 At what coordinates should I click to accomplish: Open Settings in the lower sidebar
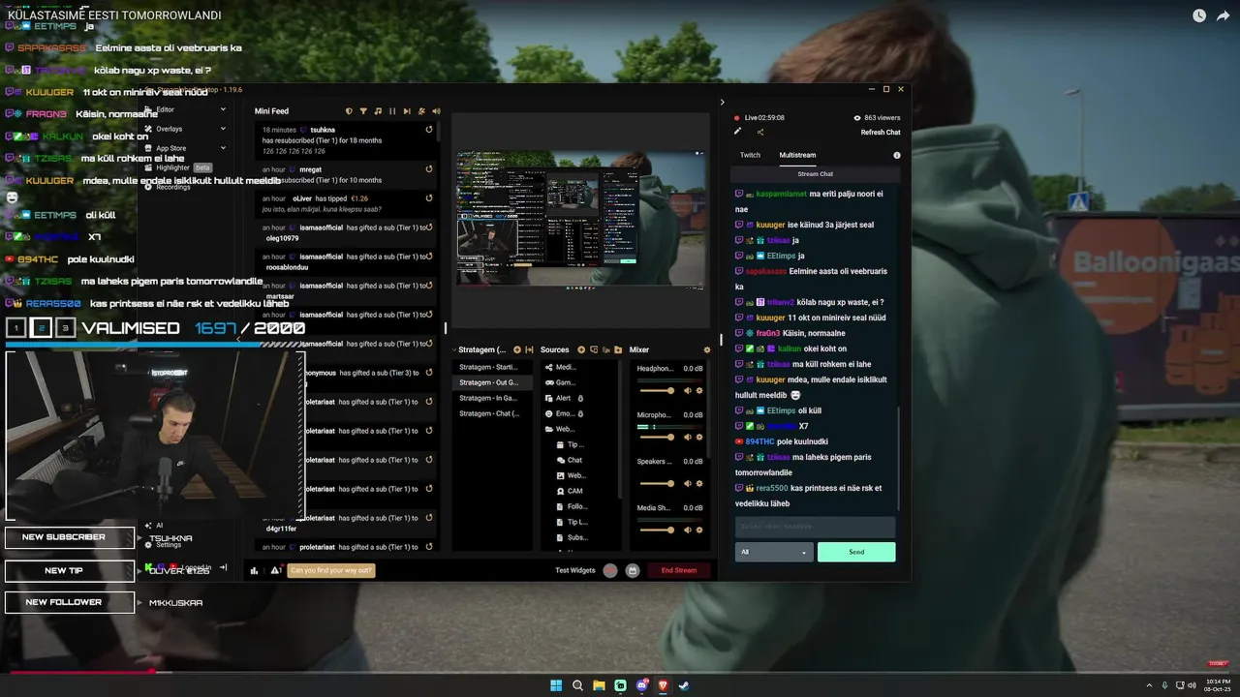pyautogui.click(x=164, y=545)
